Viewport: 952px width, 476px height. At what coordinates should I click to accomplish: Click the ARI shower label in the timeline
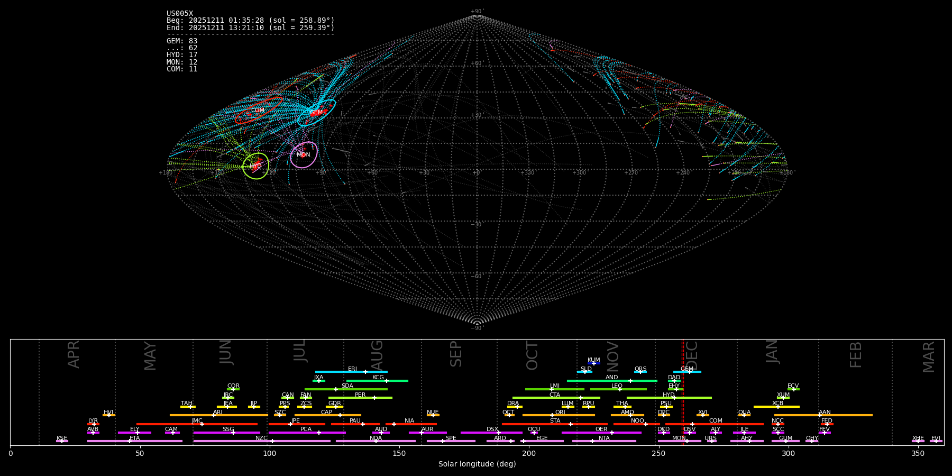(x=218, y=413)
